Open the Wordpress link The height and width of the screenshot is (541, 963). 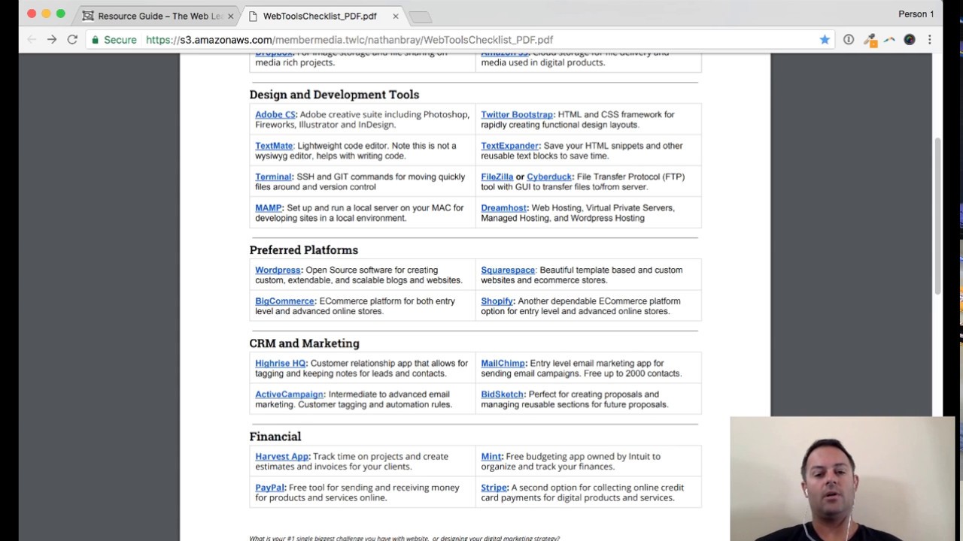tap(277, 270)
